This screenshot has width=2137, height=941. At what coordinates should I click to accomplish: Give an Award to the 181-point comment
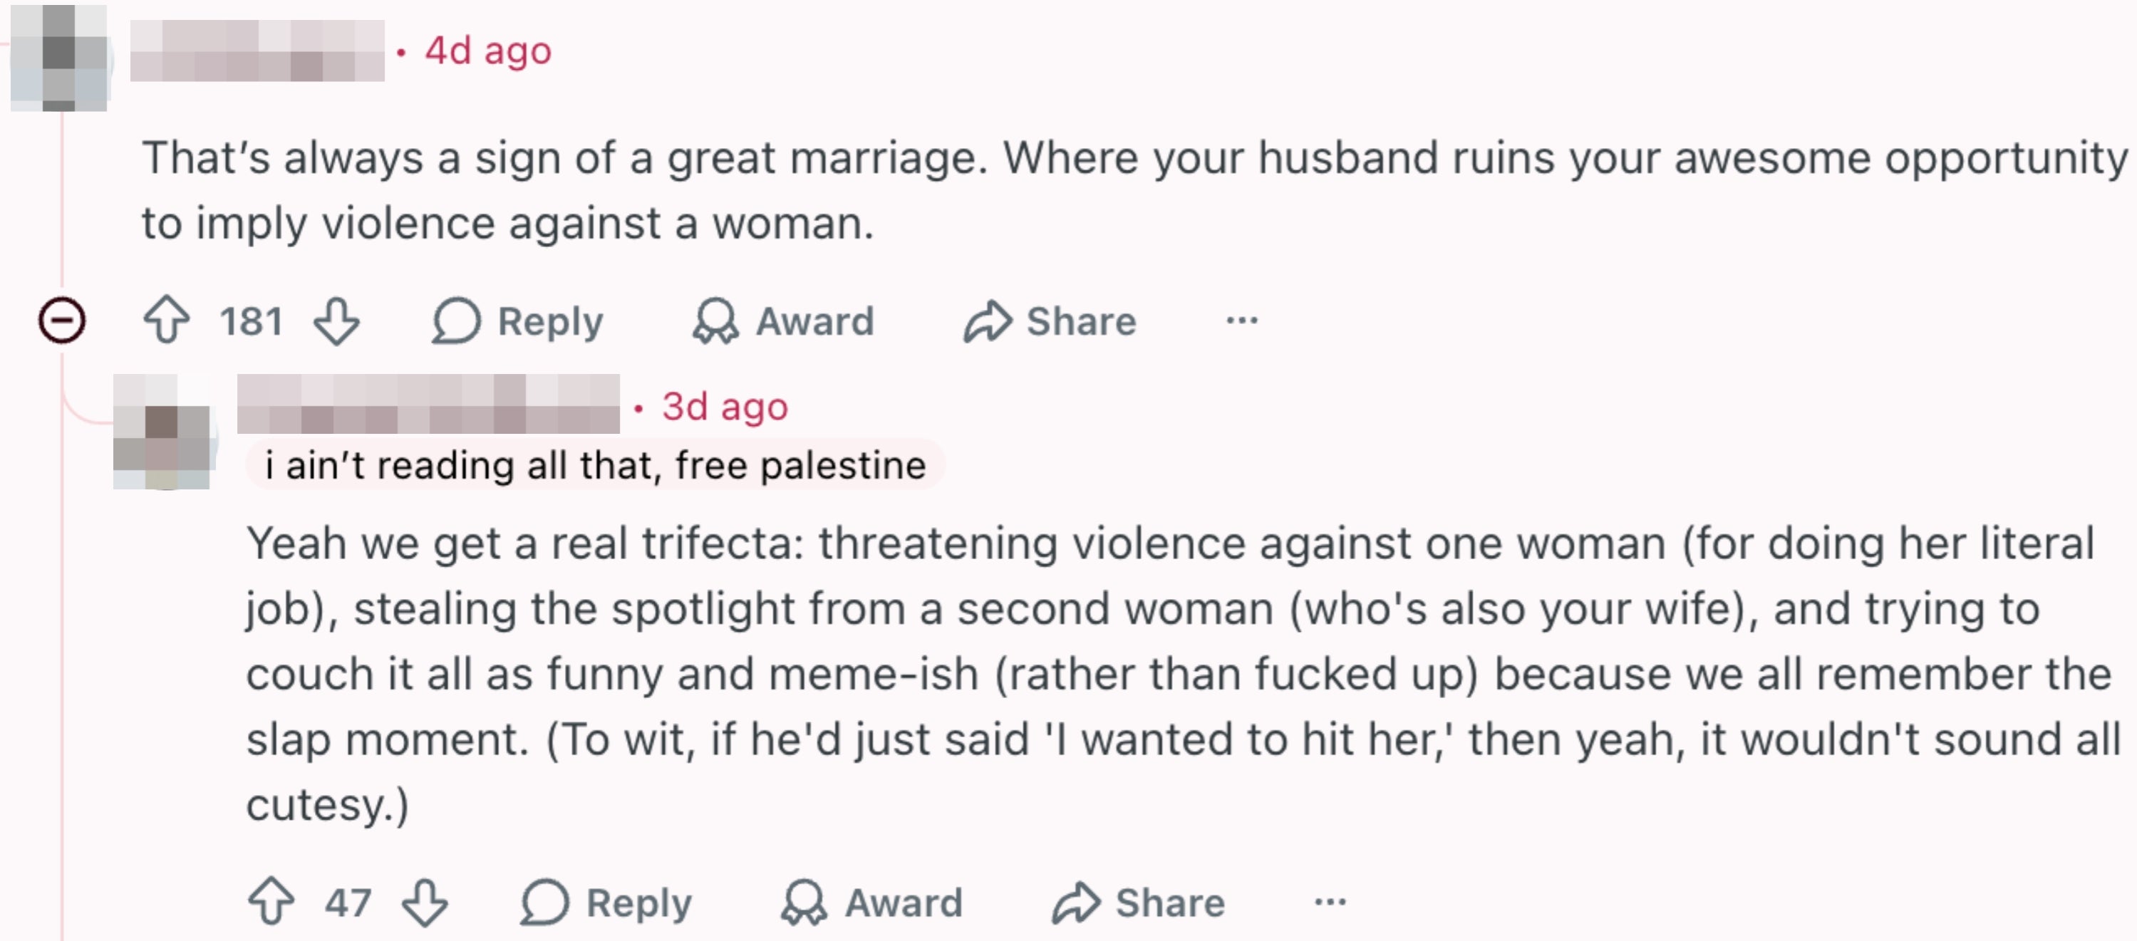click(x=784, y=321)
